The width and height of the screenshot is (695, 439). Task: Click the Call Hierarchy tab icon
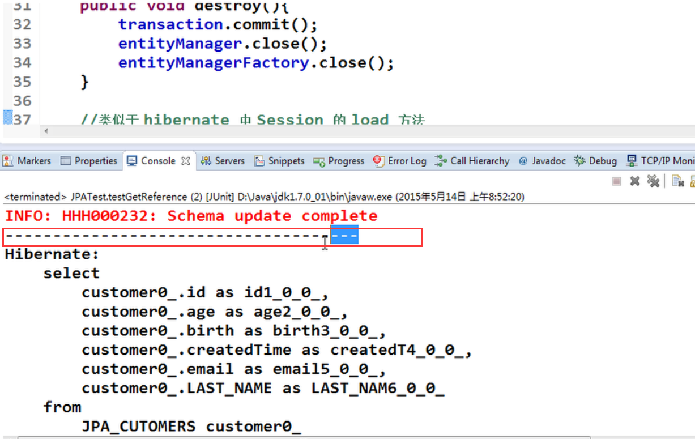click(441, 161)
